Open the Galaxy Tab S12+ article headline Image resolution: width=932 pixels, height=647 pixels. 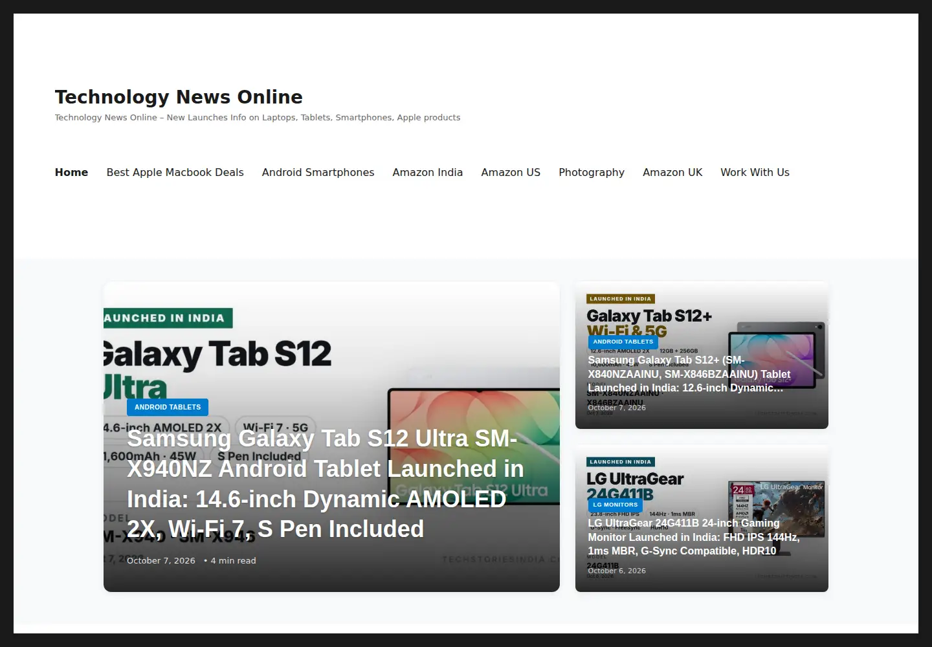[x=689, y=374]
